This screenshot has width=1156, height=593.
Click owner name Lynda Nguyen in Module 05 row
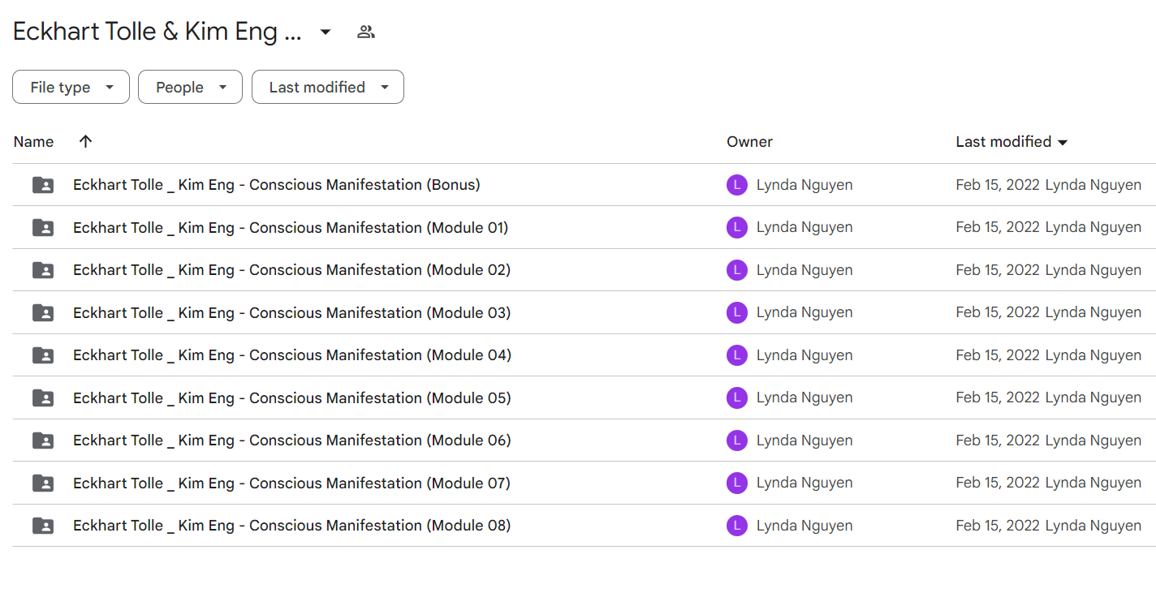[804, 398]
